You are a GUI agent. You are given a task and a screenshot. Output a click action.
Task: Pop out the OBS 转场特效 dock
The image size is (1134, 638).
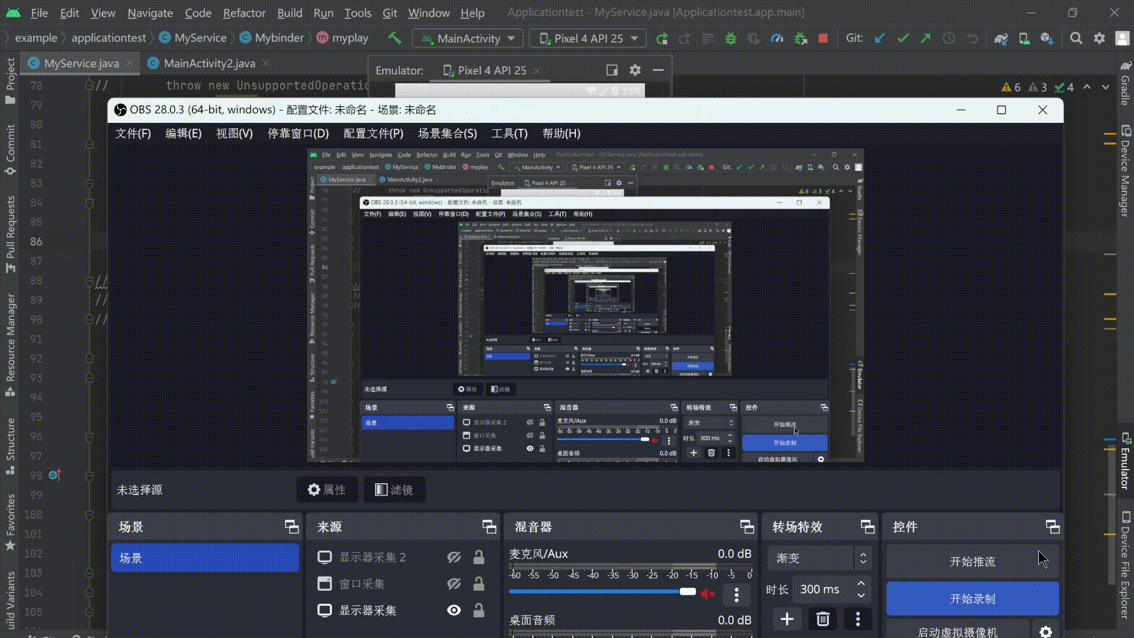coord(868,526)
